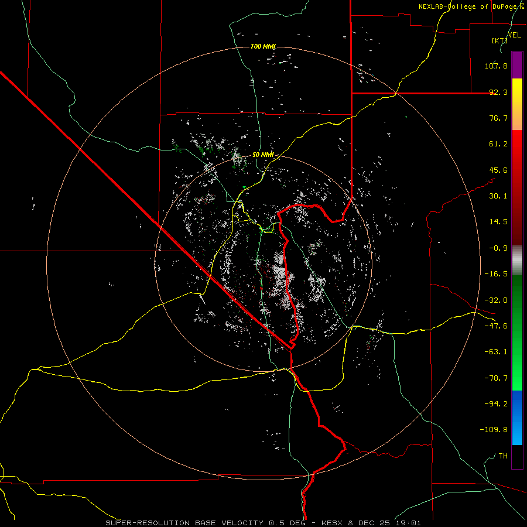Click the VEL legend title
527x527 pixels.
[514, 35]
